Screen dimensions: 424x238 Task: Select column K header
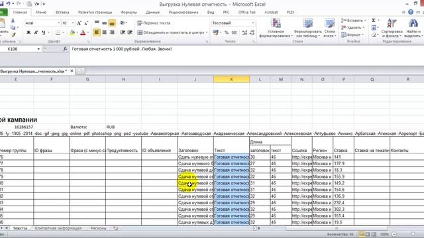coord(231,79)
